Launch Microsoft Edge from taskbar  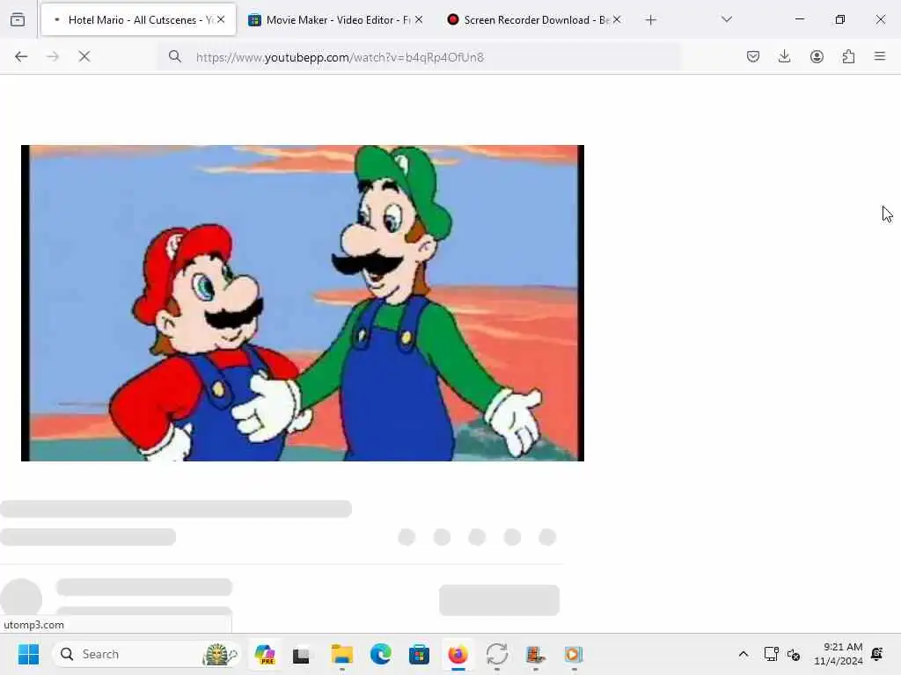pos(380,654)
